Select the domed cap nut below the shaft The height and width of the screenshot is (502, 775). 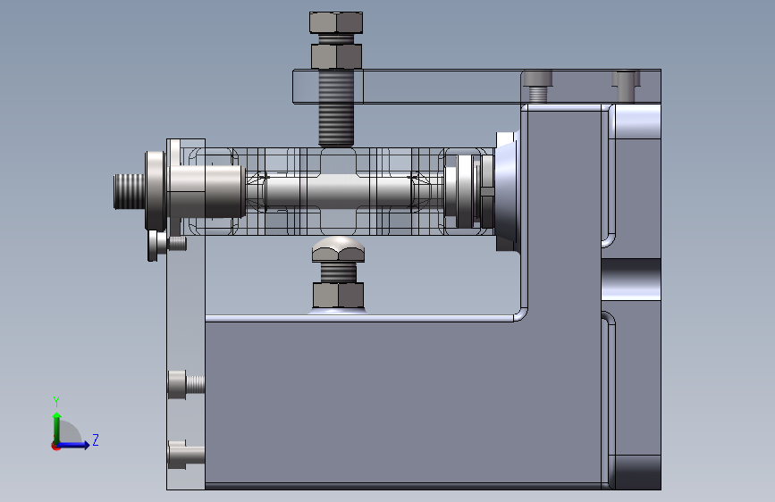[x=338, y=249]
